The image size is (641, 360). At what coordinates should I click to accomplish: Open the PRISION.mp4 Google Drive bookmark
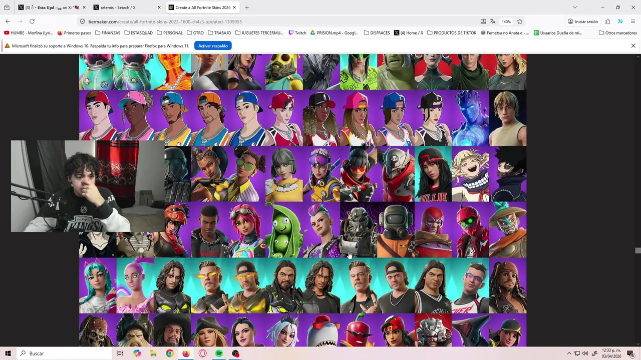pyautogui.click(x=334, y=33)
